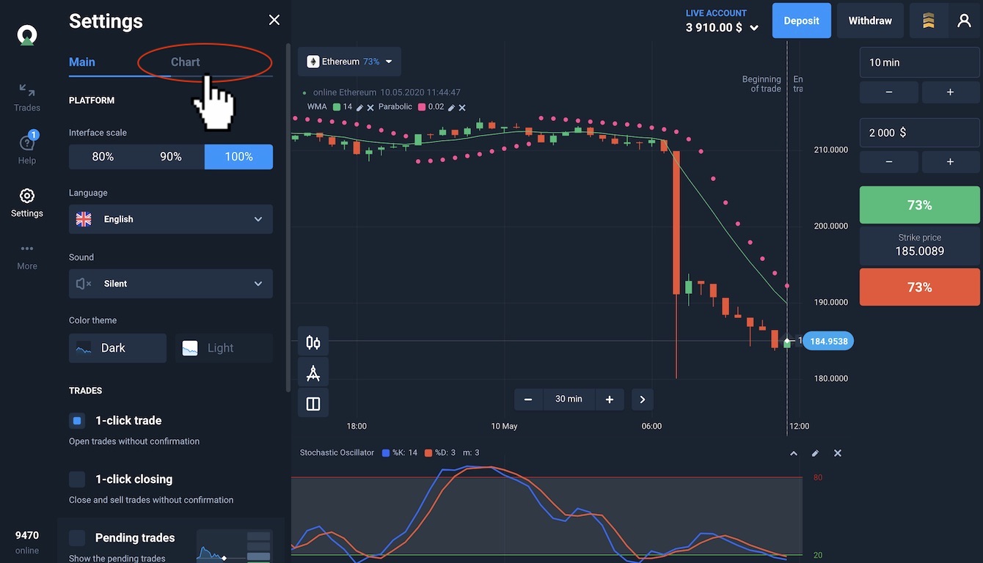Open the Trades sidebar icon

coord(27,97)
